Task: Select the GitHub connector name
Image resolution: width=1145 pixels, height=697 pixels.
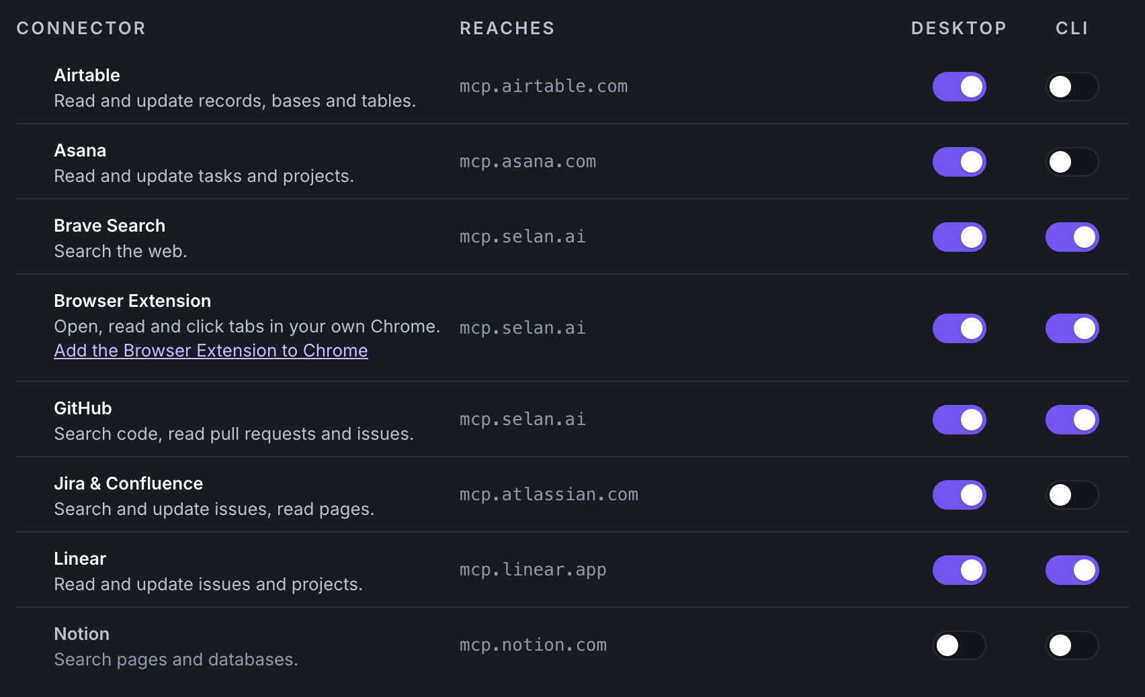Action: [83, 408]
